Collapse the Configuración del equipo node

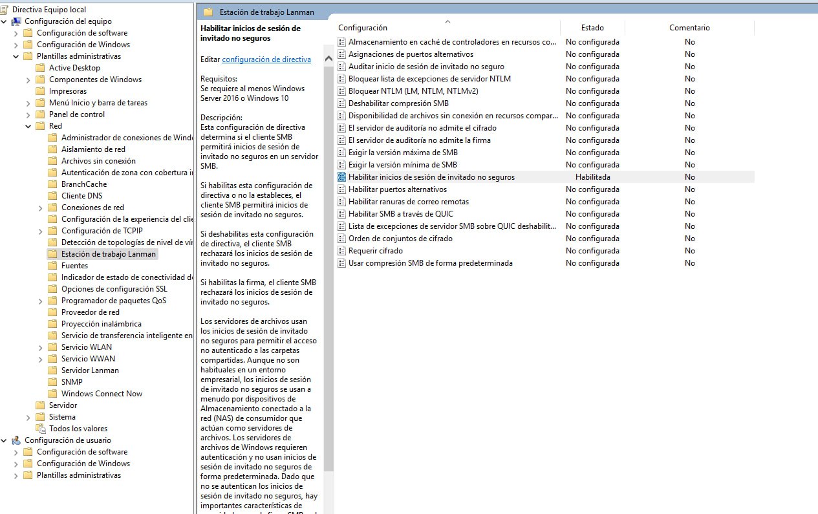[x=4, y=21]
